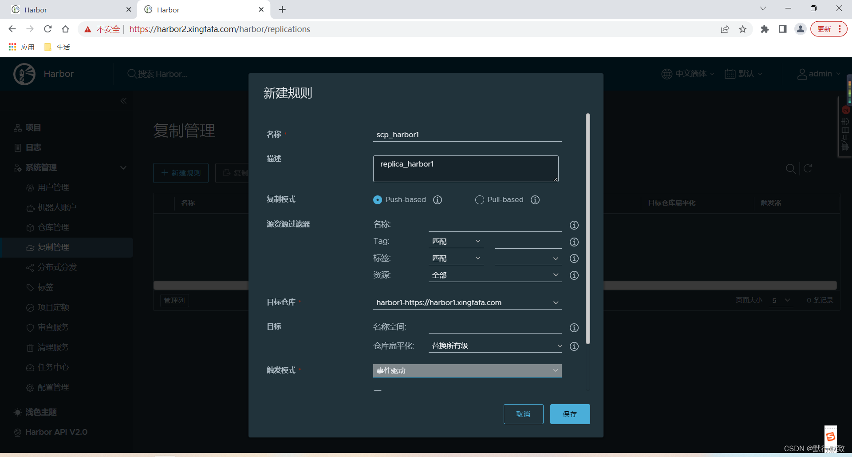Click the refresh icon in replication list
The height and width of the screenshot is (457, 852).
(808, 169)
